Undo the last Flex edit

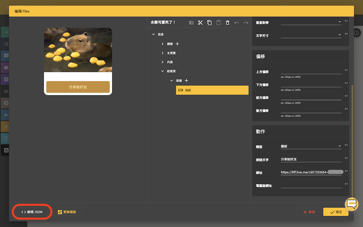coord(237,23)
